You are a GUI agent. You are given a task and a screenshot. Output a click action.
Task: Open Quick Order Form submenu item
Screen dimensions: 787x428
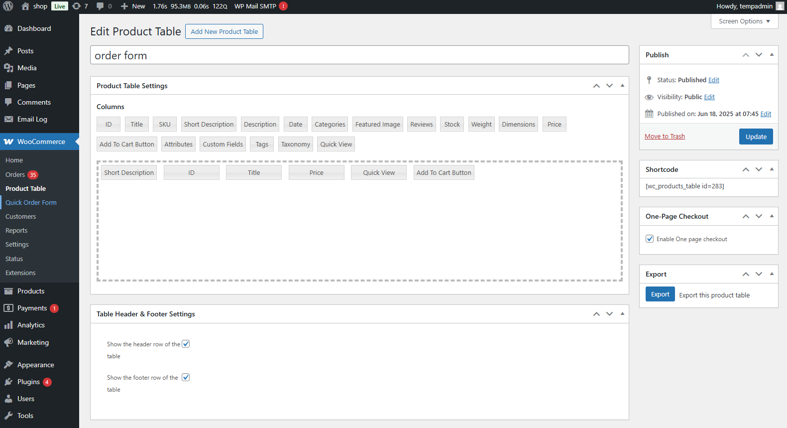31,202
